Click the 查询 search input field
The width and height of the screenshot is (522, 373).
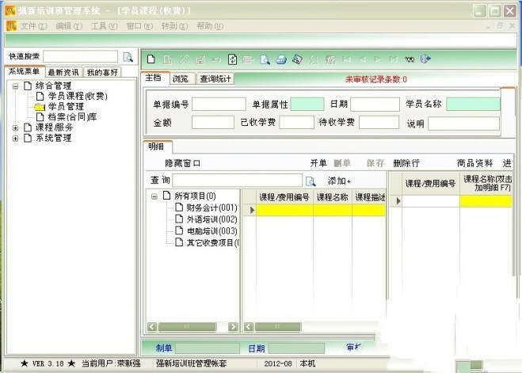pyautogui.click(x=238, y=181)
